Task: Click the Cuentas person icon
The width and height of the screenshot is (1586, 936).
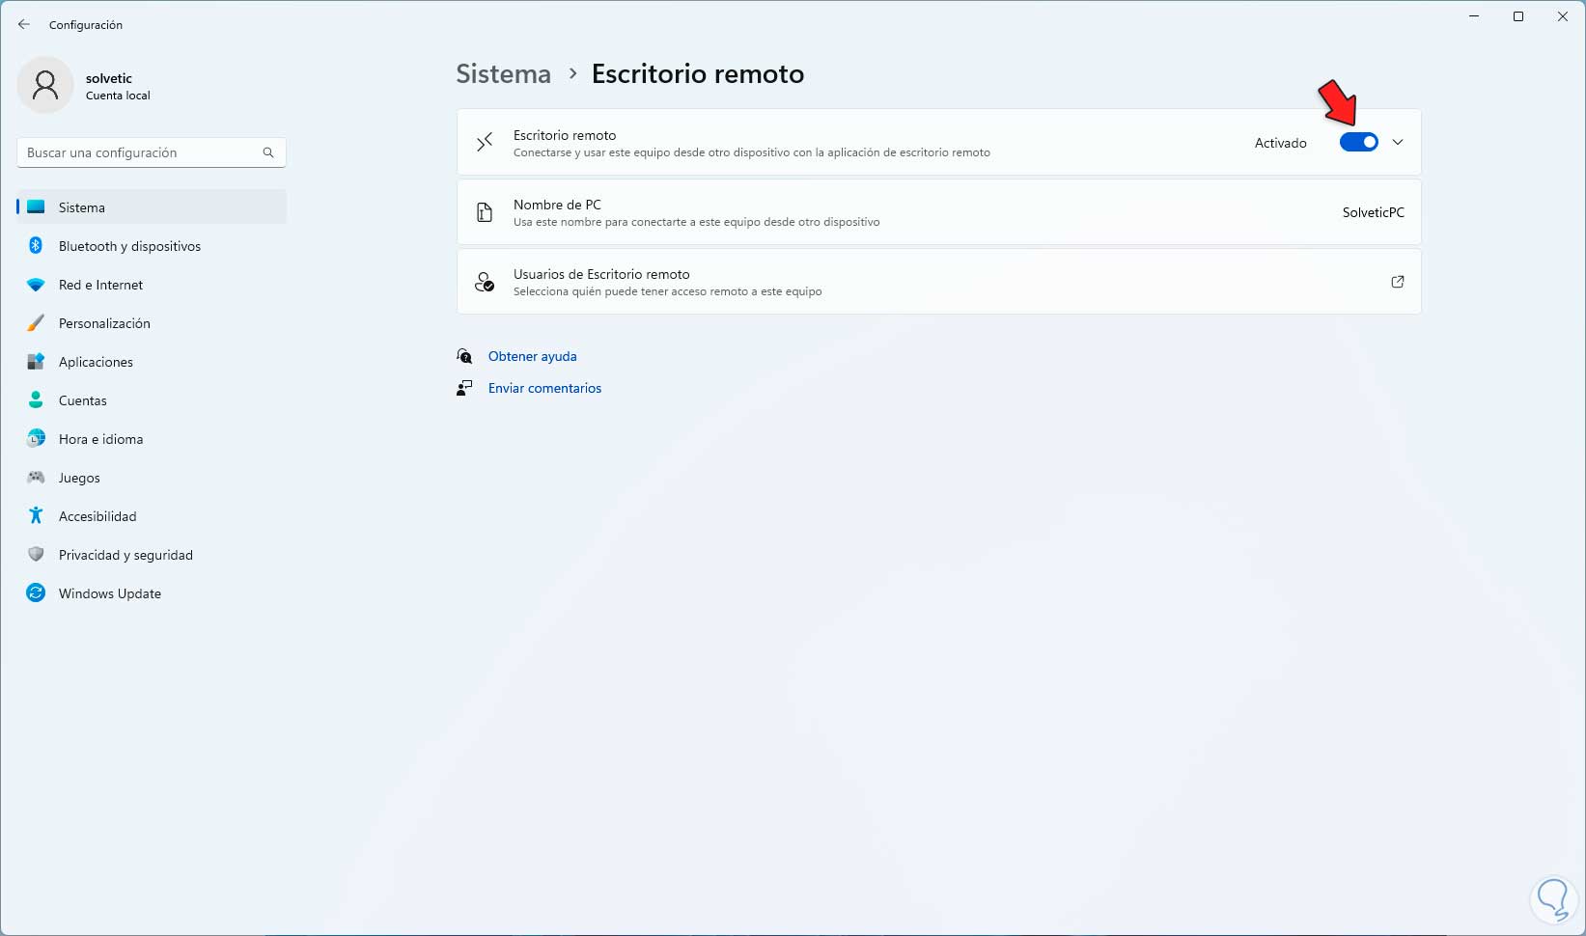Action: point(36,400)
